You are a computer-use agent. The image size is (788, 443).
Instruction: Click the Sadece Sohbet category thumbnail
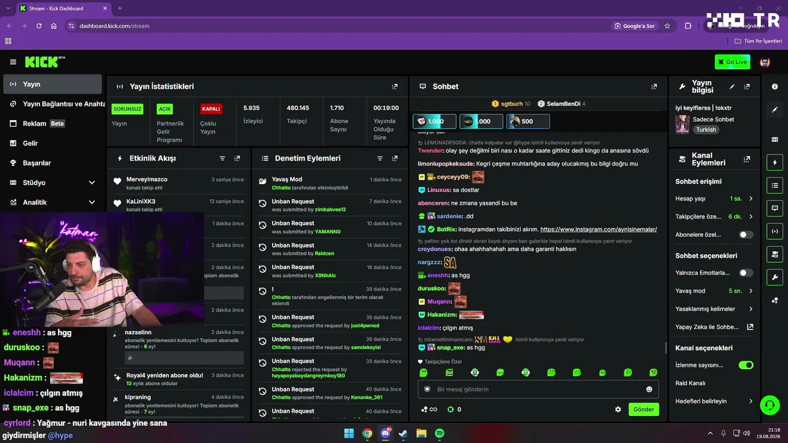[x=682, y=124]
